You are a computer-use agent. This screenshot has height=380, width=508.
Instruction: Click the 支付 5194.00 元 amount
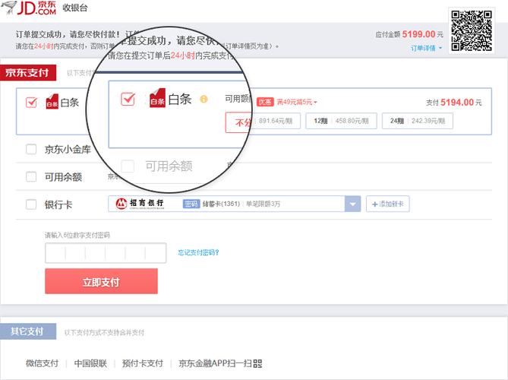point(453,103)
